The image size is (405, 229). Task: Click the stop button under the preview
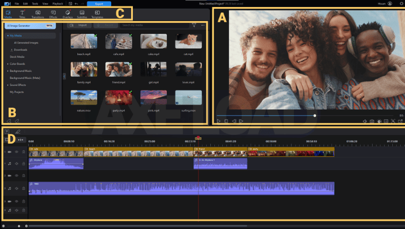tap(226, 121)
